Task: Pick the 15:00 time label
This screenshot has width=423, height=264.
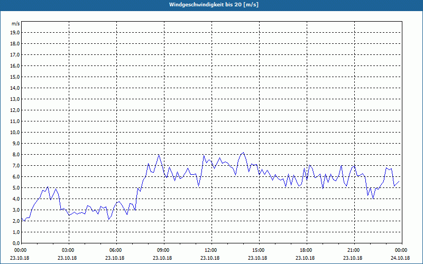Action: click(x=259, y=250)
